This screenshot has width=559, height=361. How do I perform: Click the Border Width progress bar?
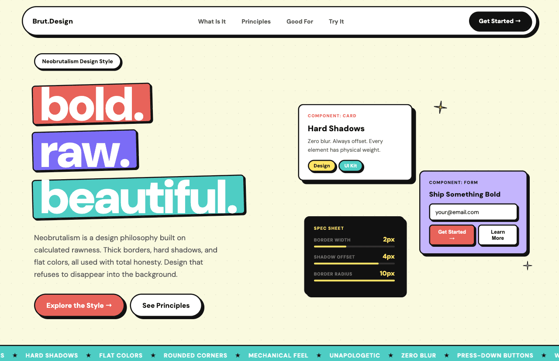[x=354, y=247]
